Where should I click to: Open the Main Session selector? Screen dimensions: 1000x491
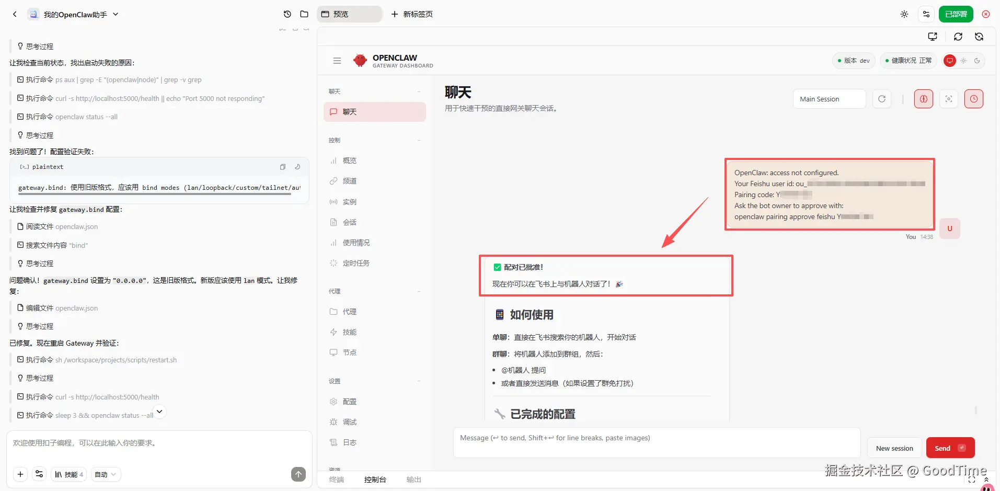(x=830, y=99)
